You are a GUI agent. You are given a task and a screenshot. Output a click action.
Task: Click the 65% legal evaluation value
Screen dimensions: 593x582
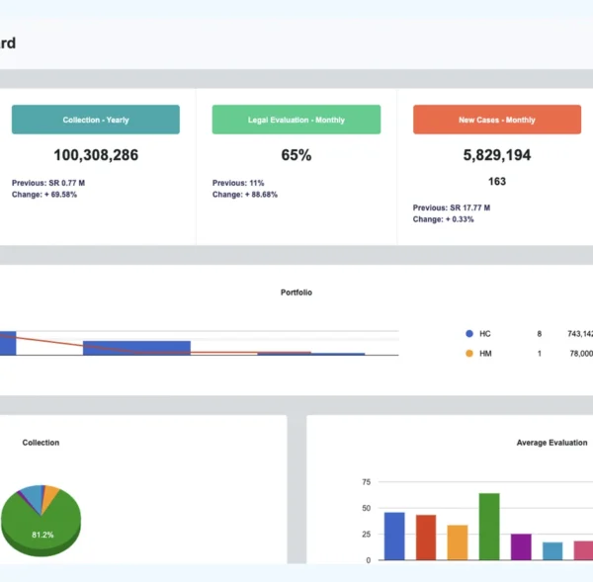(x=296, y=155)
